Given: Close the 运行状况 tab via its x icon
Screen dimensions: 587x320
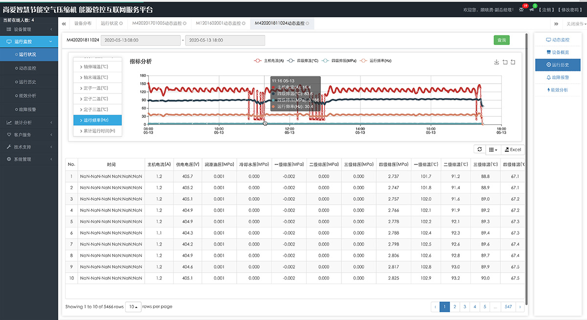Looking at the screenshot, I should pyautogui.click(x=121, y=23).
